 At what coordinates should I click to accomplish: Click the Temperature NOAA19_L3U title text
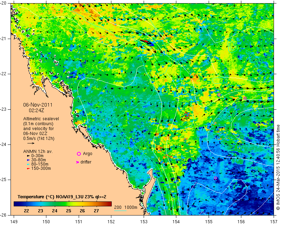[x=62, y=197]
